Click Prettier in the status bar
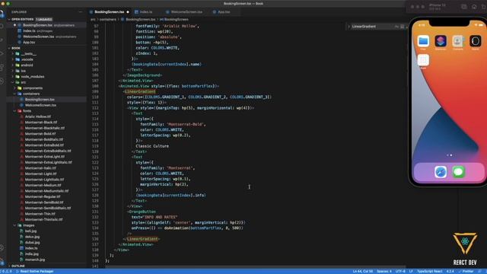 [x=466, y=271]
